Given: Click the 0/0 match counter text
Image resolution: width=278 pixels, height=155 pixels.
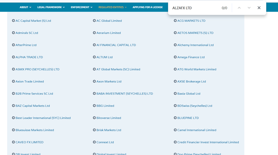Looking at the screenshot, I should 224,8.
